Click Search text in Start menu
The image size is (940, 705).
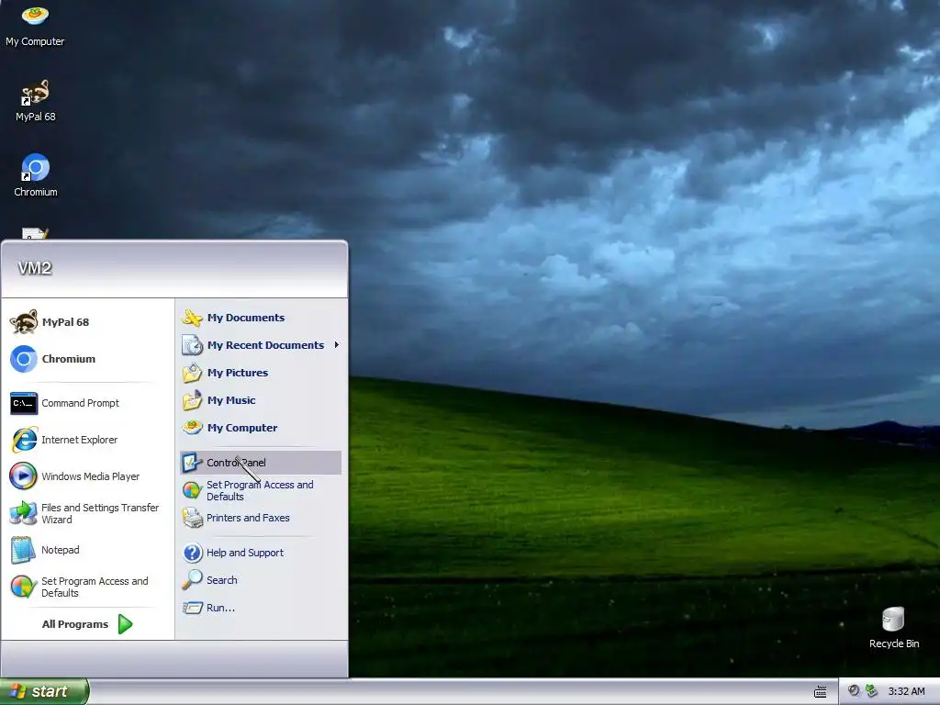[222, 580]
